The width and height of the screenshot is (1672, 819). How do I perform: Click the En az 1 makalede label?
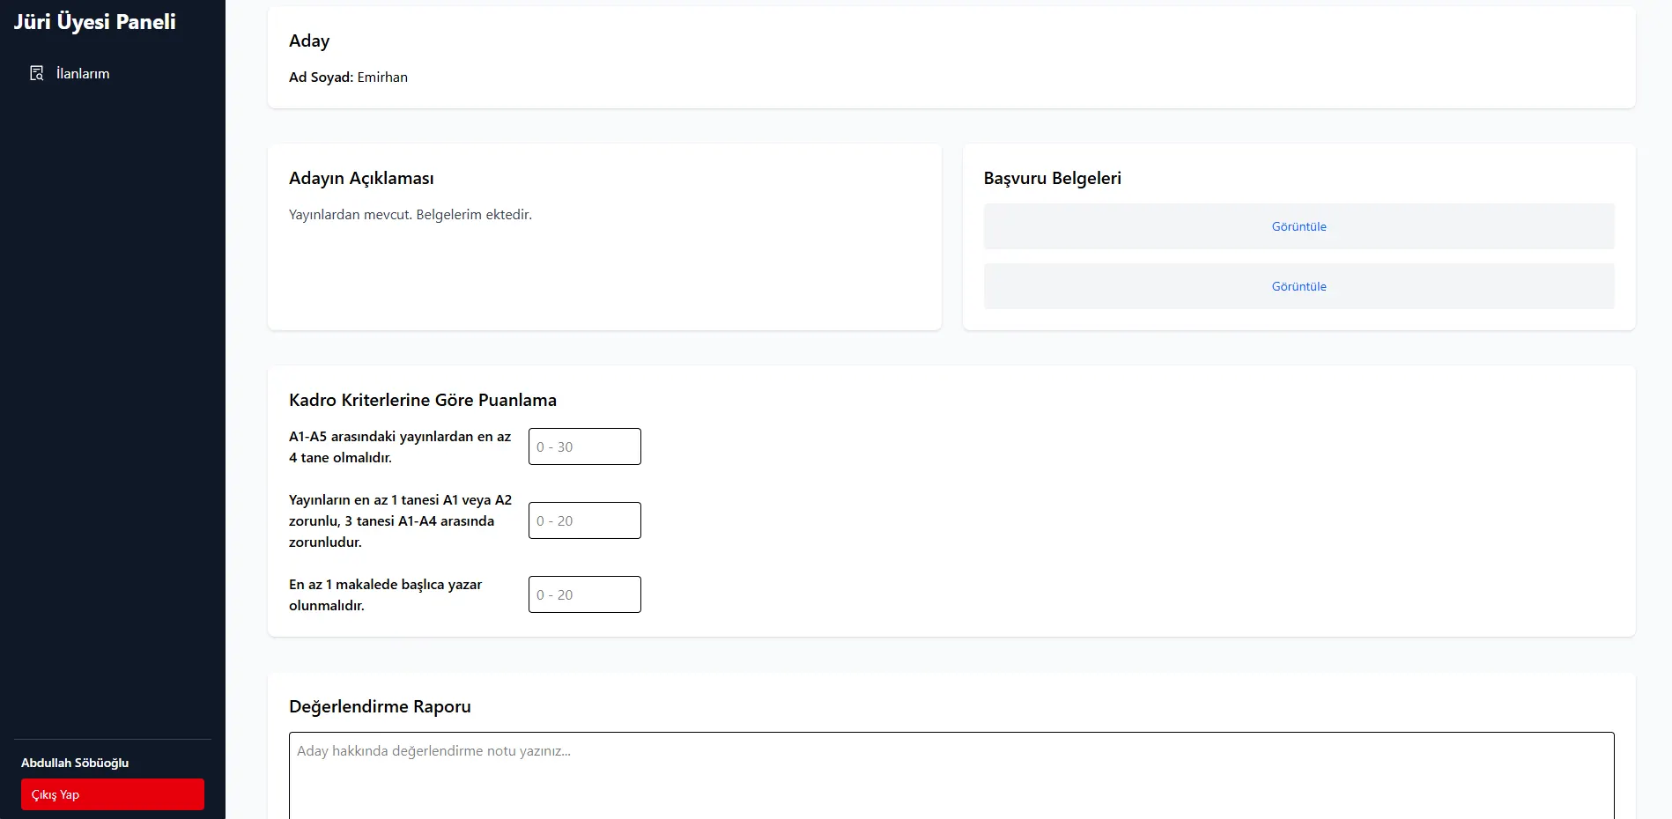(x=386, y=594)
